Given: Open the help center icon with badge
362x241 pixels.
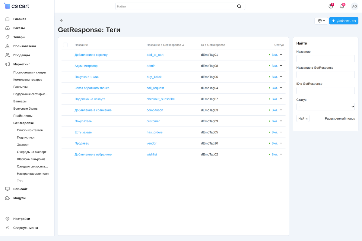Looking at the screenshot, I should point(331,6).
